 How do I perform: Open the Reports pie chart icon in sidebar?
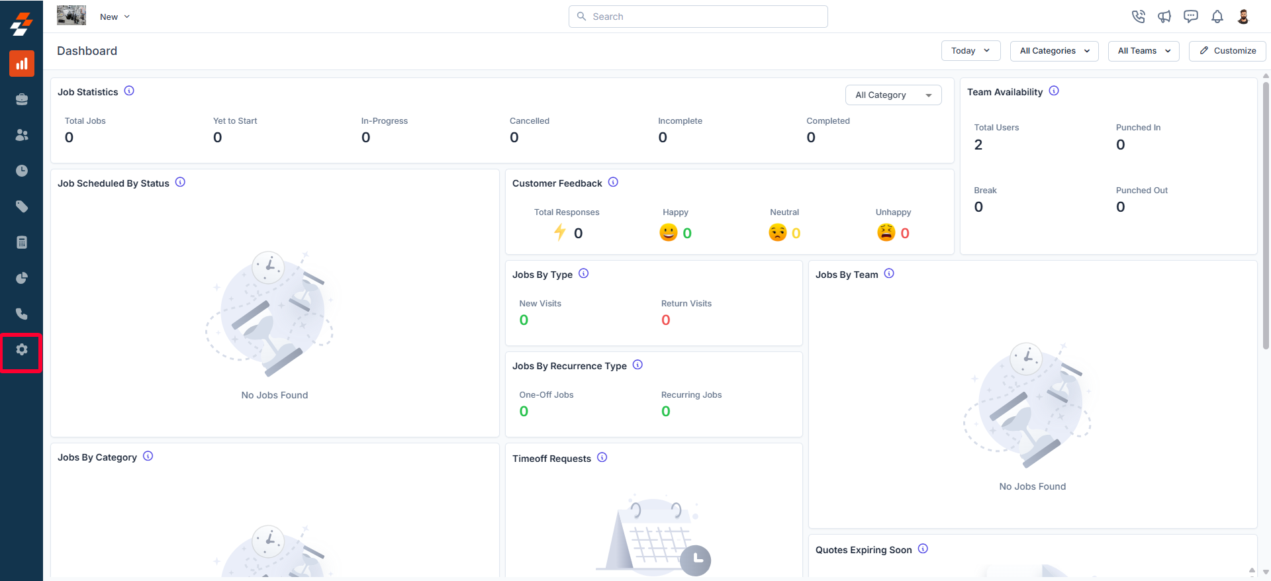pos(22,278)
